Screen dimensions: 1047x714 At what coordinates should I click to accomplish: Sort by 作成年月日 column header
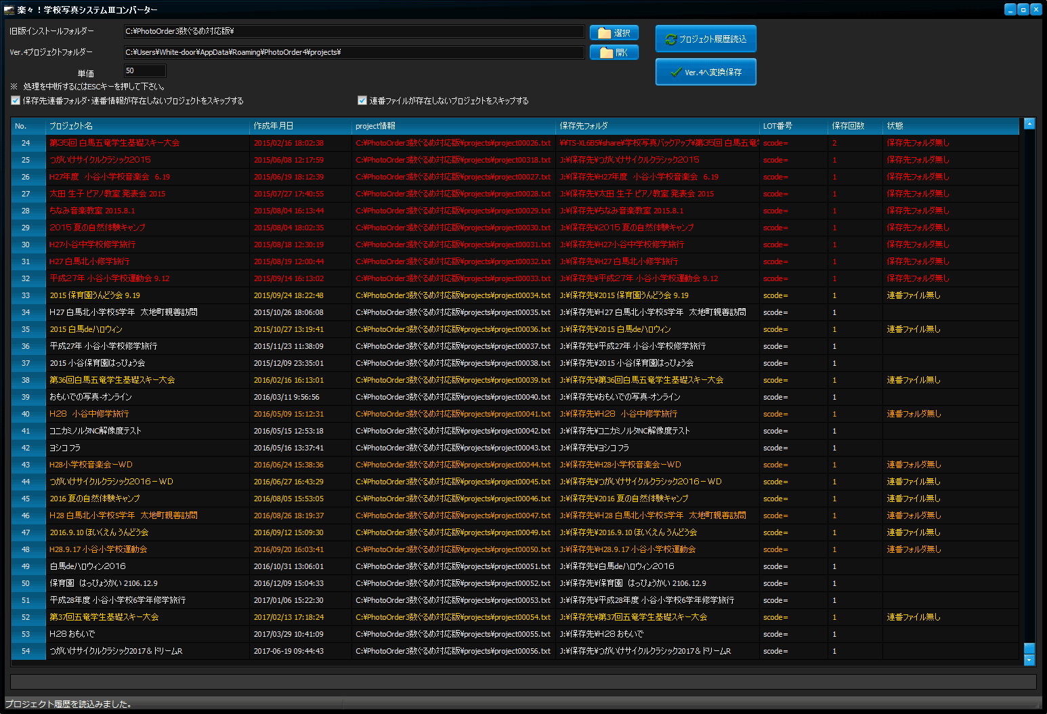click(x=301, y=126)
